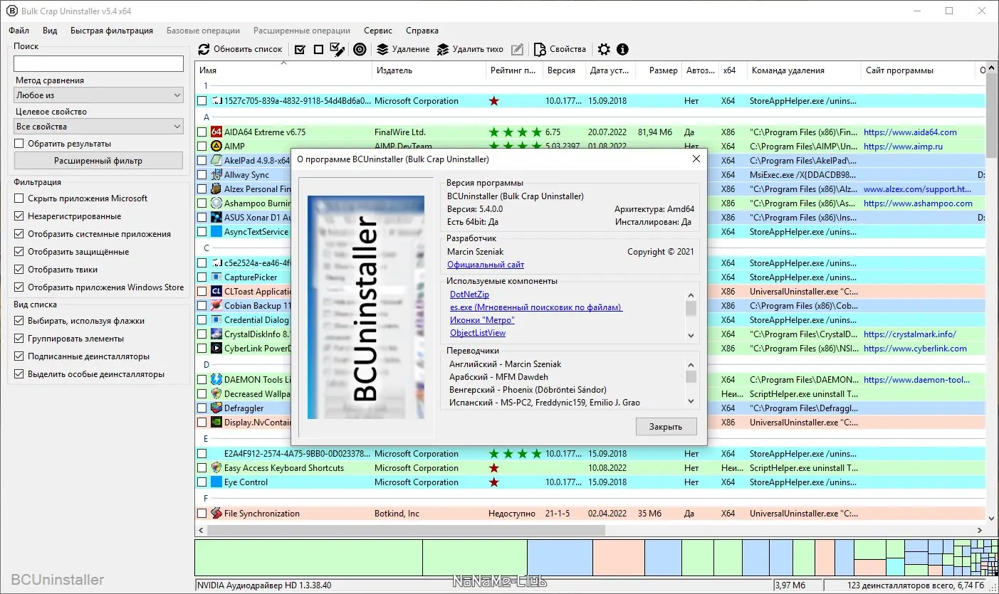The image size is (999, 594).
Task: Toggle Группировать элементы checkbox
Action: pos(19,339)
